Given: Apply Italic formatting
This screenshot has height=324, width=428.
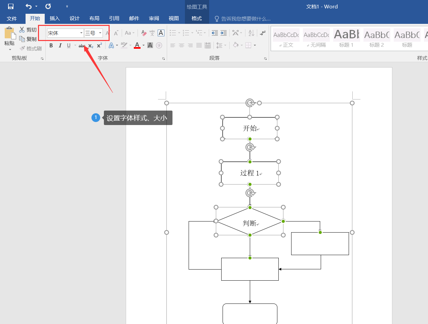Looking at the screenshot, I should (60, 45).
